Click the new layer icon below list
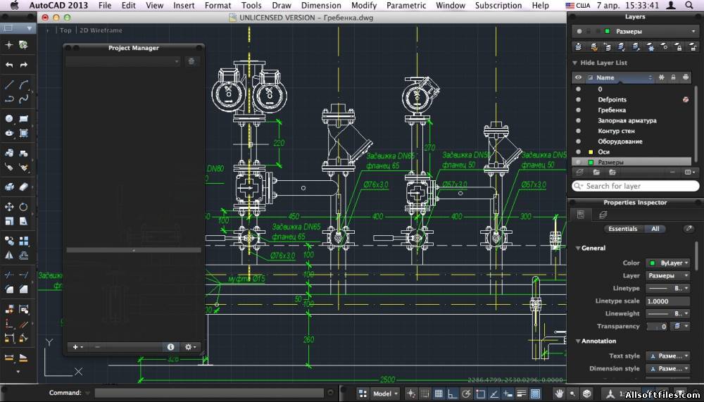 tap(580, 172)
